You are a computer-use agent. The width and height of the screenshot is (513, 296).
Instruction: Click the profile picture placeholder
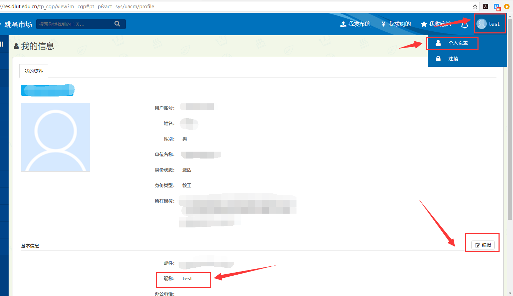tap(56, 137)
